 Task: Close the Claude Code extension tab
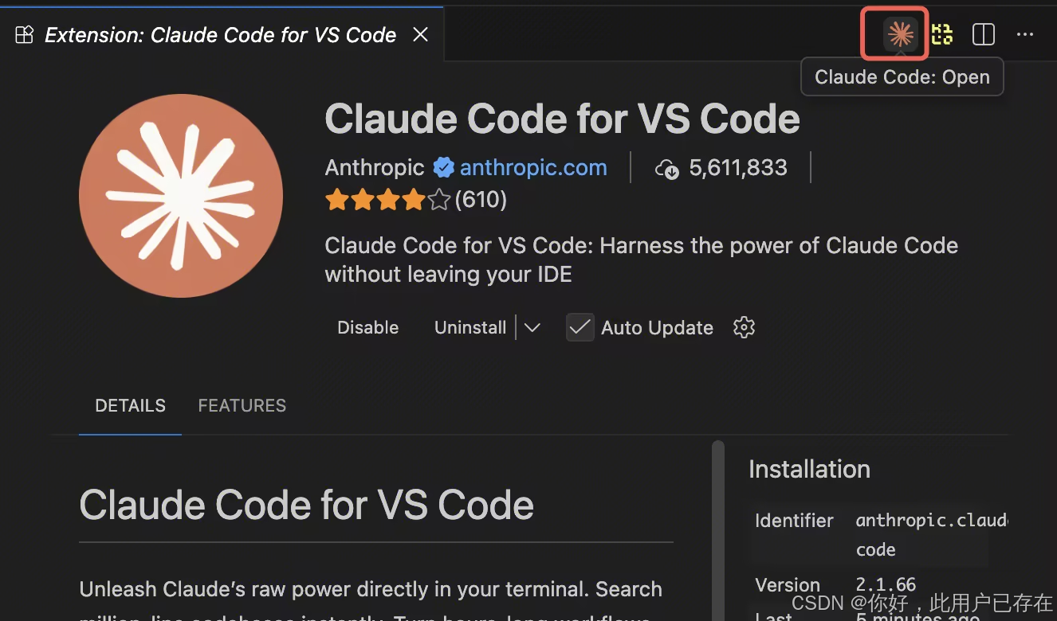coord(420,34)
